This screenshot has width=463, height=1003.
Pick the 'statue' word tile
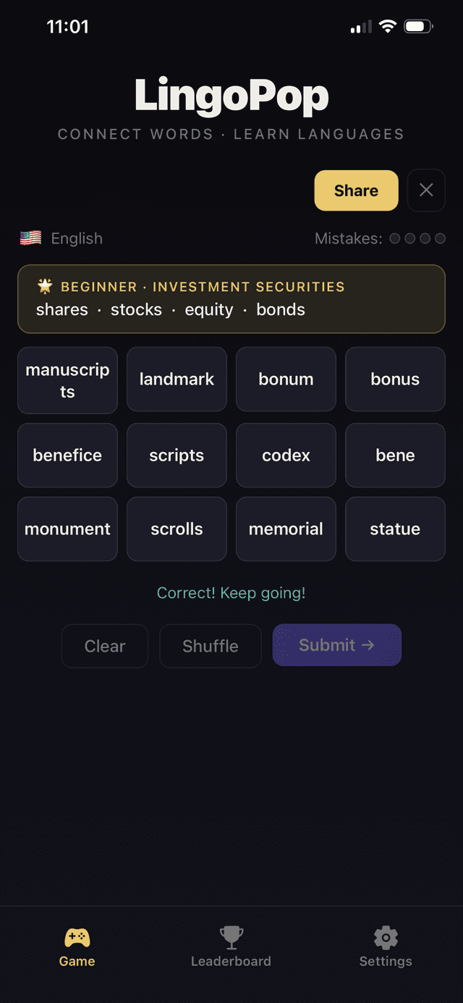pyautogui.click(x=395, y=529)
